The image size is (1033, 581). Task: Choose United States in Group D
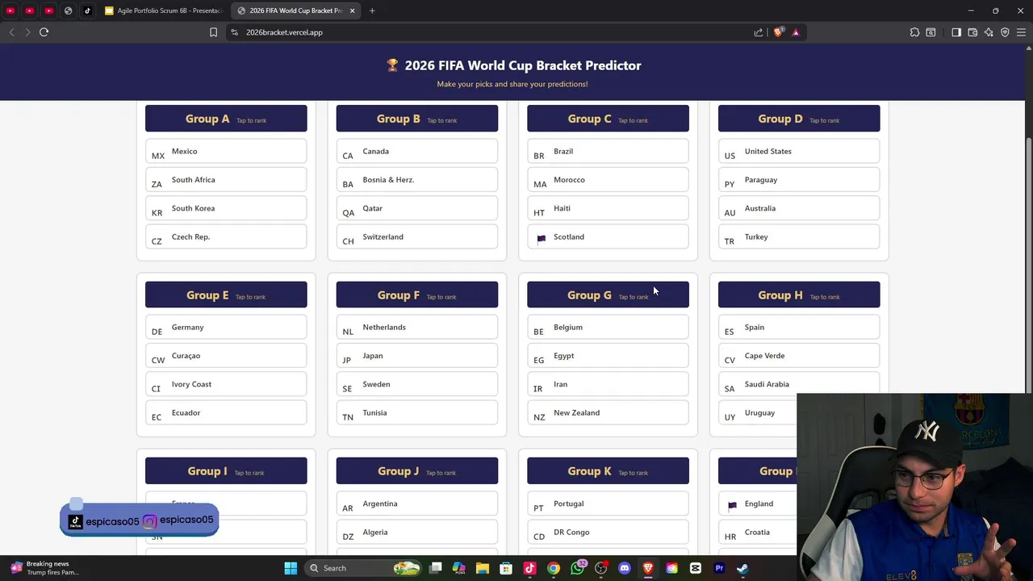(799, 151)
